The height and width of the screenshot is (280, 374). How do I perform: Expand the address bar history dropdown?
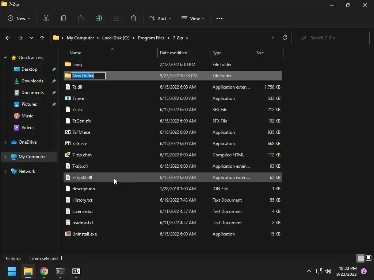pyautogui.click(x=272, y=38)
